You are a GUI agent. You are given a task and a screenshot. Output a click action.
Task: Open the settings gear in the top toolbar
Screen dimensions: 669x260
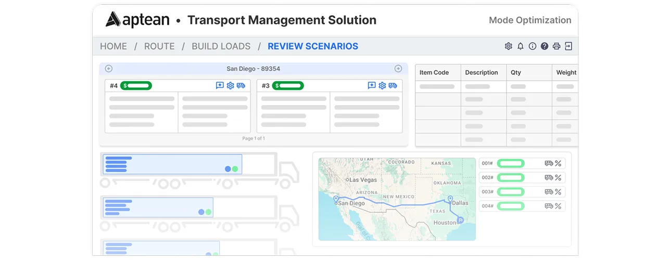coord(508,46)
